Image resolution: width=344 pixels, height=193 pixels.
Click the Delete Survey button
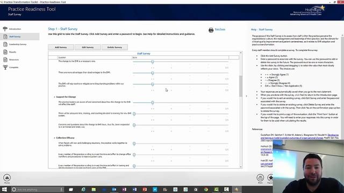pyautogui.click(x=114, y=47)
